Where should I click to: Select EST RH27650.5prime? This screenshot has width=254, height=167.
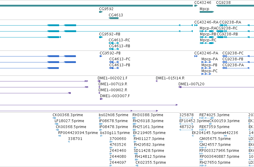[215, 163]
